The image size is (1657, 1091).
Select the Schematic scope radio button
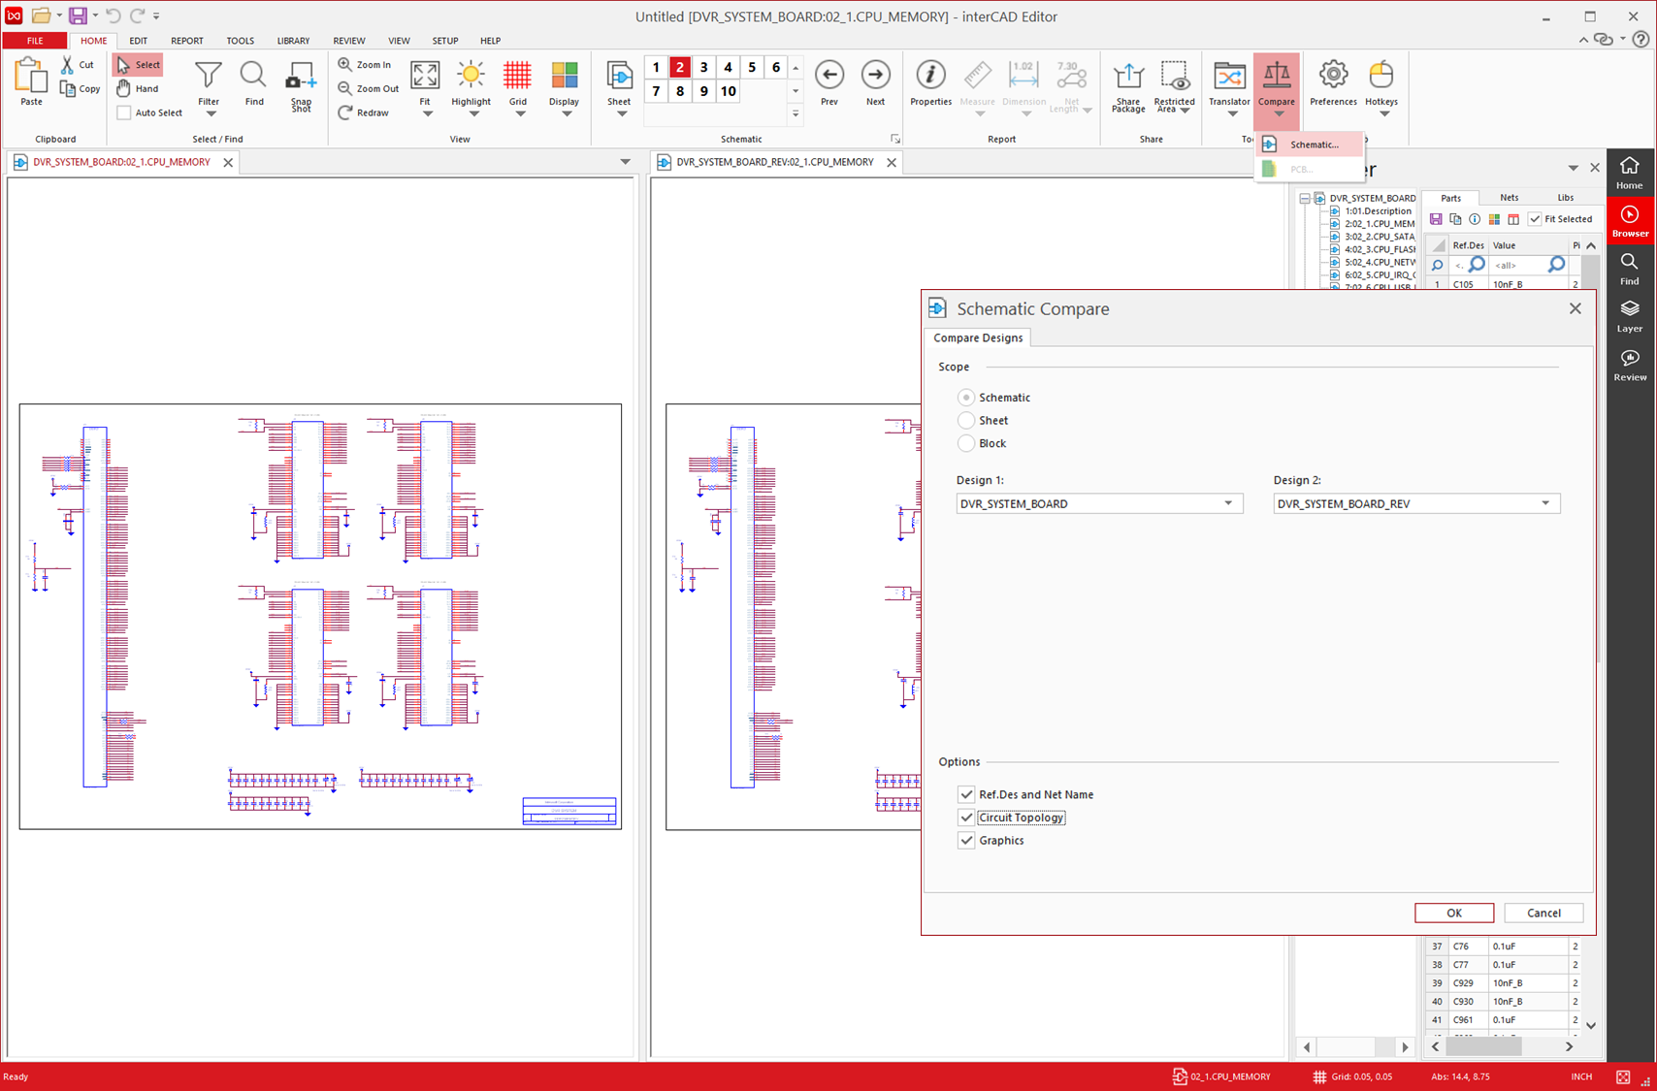(x=966, y=398)
